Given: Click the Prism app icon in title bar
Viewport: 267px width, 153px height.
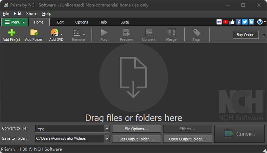Looking at the screenshot, I should coord(6,5).
